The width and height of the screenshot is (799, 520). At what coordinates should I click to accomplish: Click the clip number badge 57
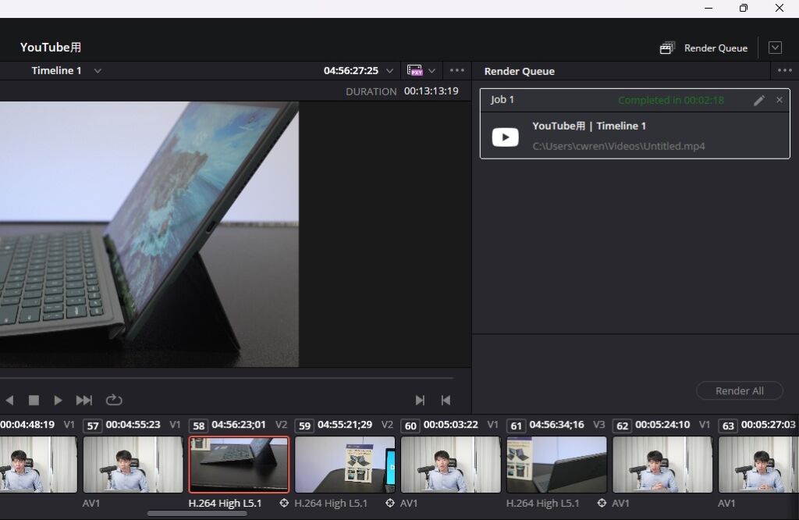pyautogui.click(x=93, y=426)
